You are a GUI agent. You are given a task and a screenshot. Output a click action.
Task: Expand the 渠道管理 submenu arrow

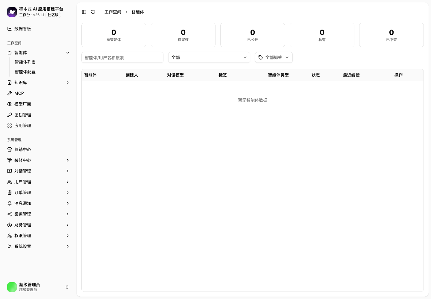(68, 214)
